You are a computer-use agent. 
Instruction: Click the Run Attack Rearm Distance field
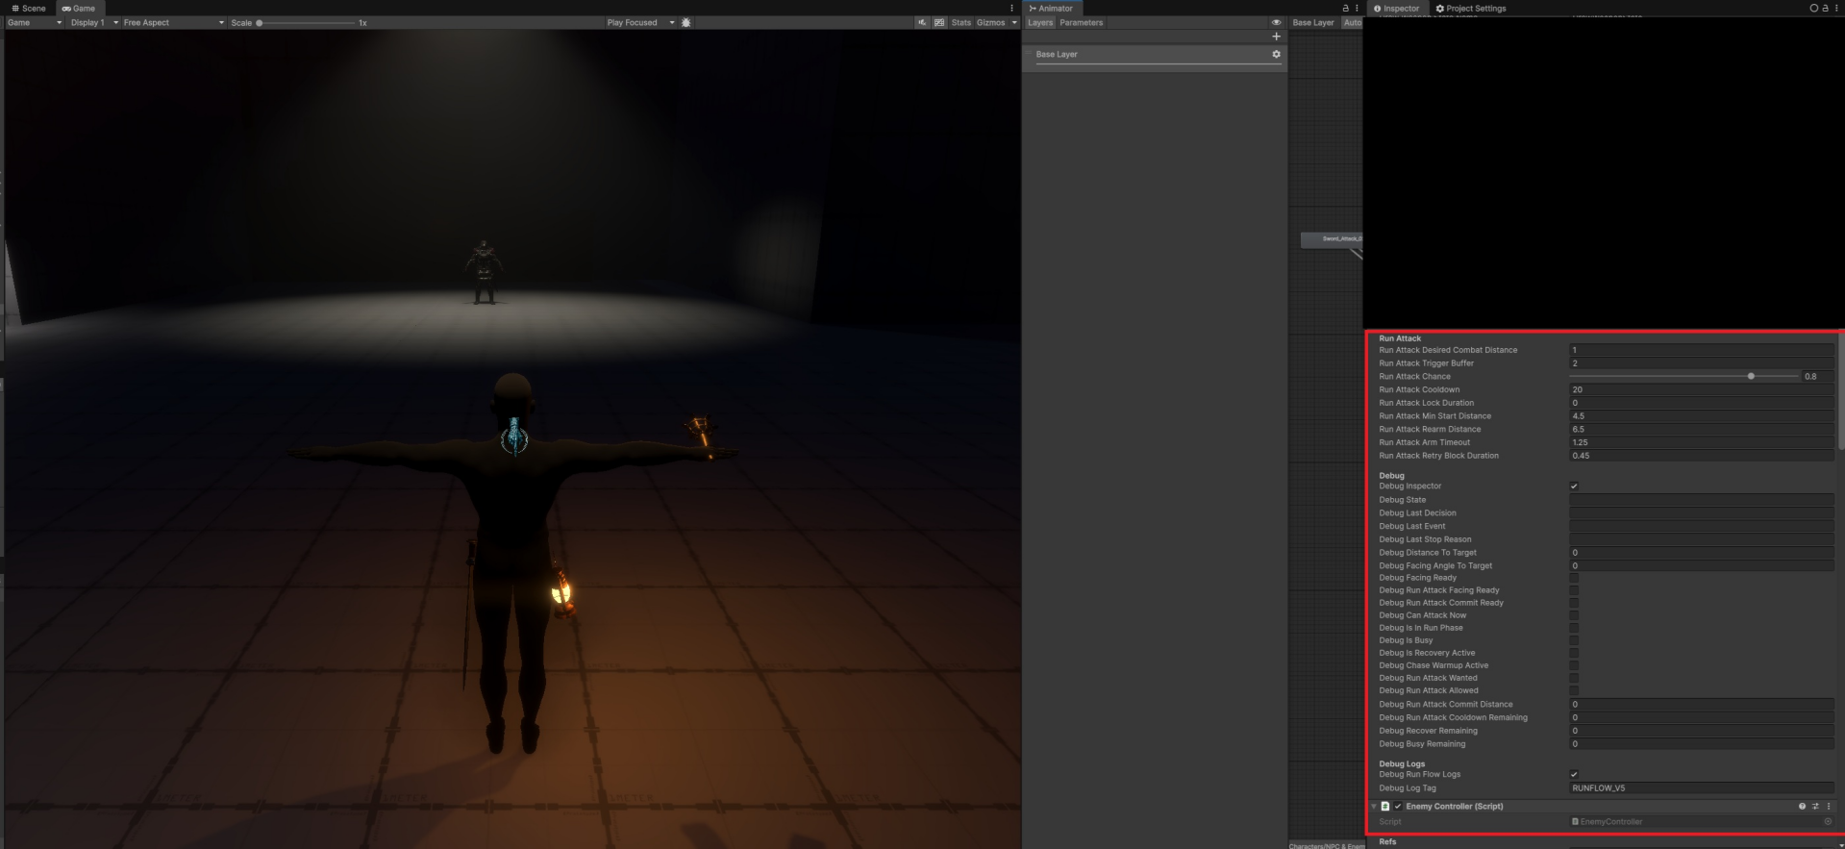coord(1701,430)
